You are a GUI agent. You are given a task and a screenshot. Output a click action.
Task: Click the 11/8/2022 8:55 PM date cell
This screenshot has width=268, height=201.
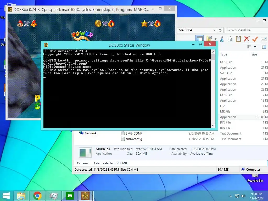(x=201, y=139)
